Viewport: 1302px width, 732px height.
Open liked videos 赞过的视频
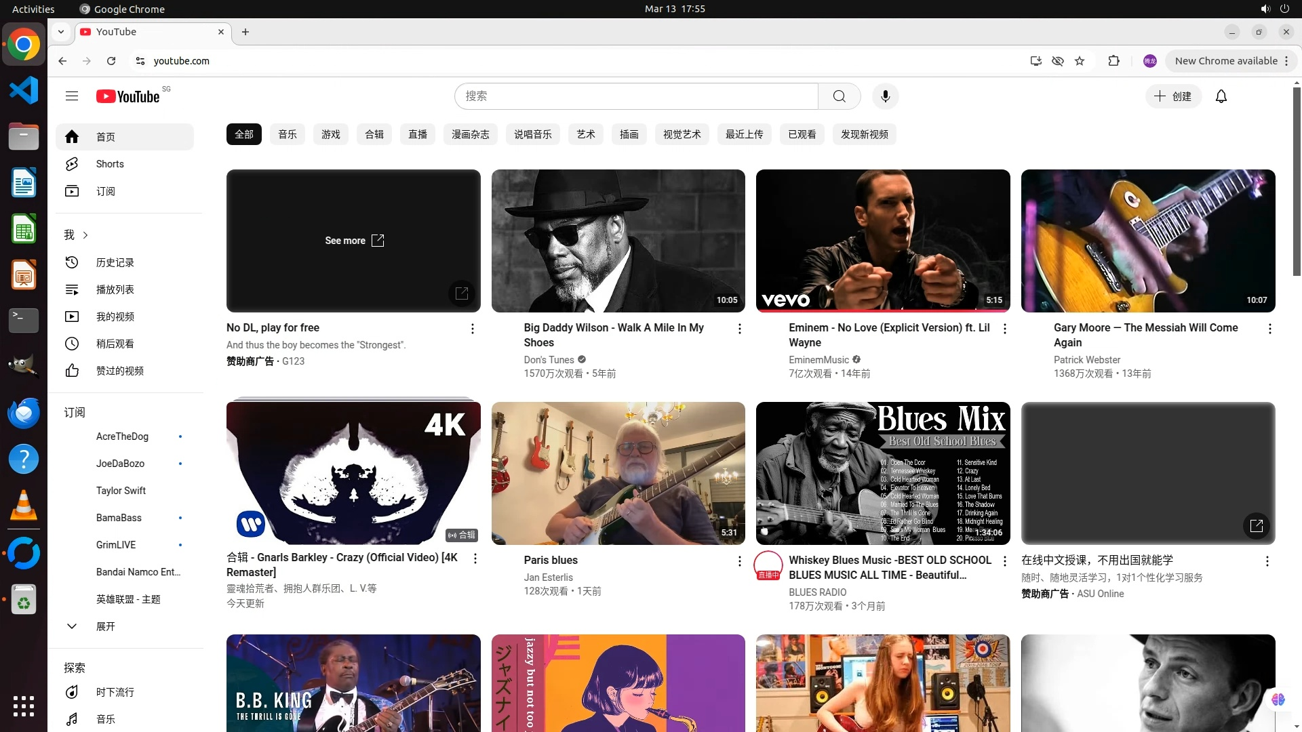click(x=119, y=371)
